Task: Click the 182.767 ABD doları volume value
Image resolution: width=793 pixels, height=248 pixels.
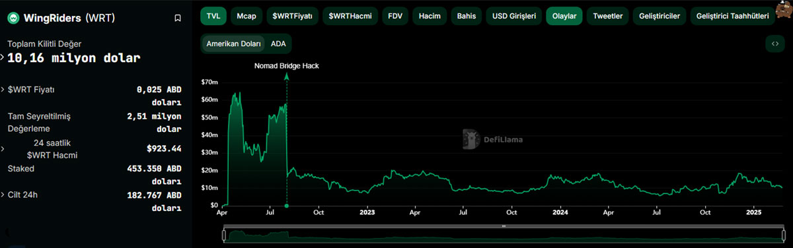Action: 155,201
